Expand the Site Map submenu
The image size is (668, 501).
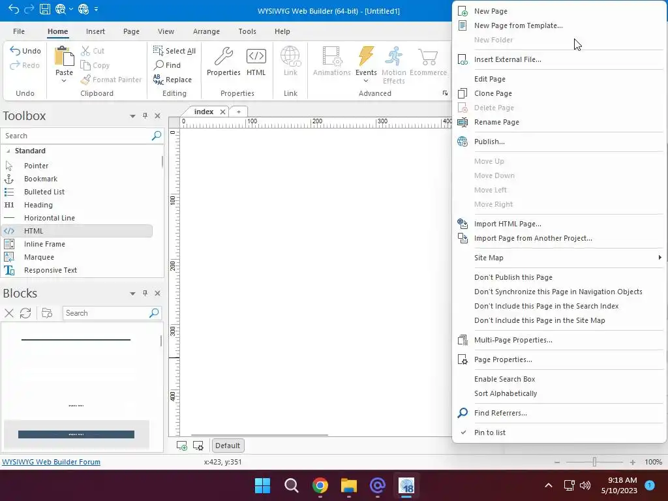click(x=559, y=258)
